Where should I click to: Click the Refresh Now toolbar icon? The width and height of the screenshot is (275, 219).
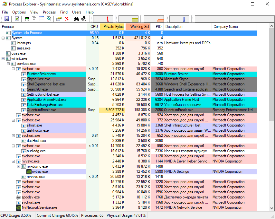(17, 19)
